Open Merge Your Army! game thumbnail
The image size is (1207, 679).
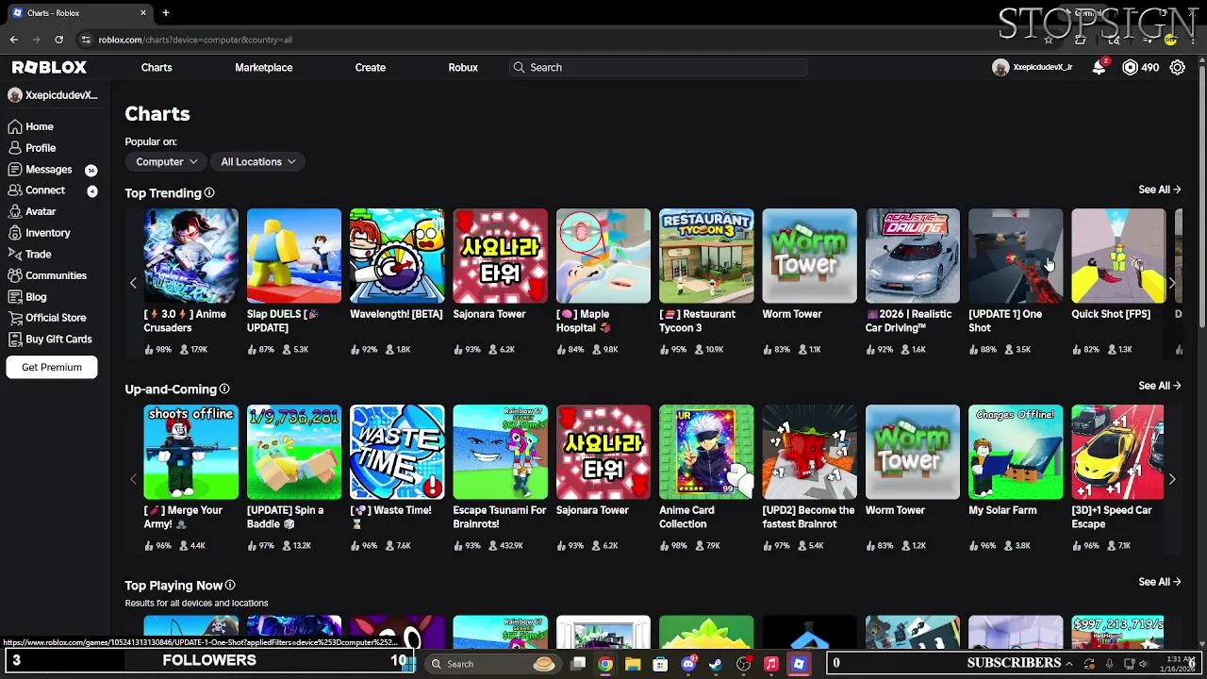190,453
